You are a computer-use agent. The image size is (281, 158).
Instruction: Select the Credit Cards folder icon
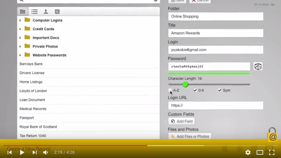pyautogui.click(x=27, y=28)
